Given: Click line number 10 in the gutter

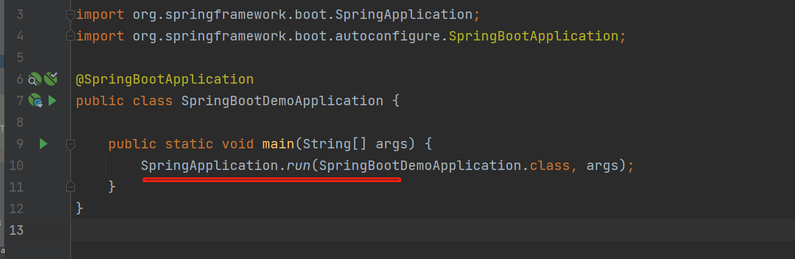Looking at the screenshot, I should (17, 166).
